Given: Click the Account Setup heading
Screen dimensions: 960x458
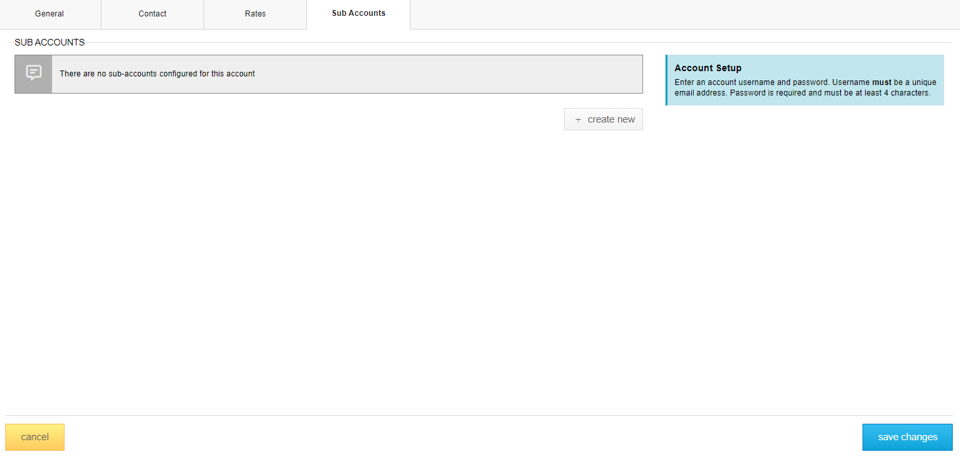Looking at the screenshot, I should point(708,68).
